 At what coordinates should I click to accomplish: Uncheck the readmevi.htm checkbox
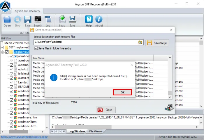click(x=11, y=126)
